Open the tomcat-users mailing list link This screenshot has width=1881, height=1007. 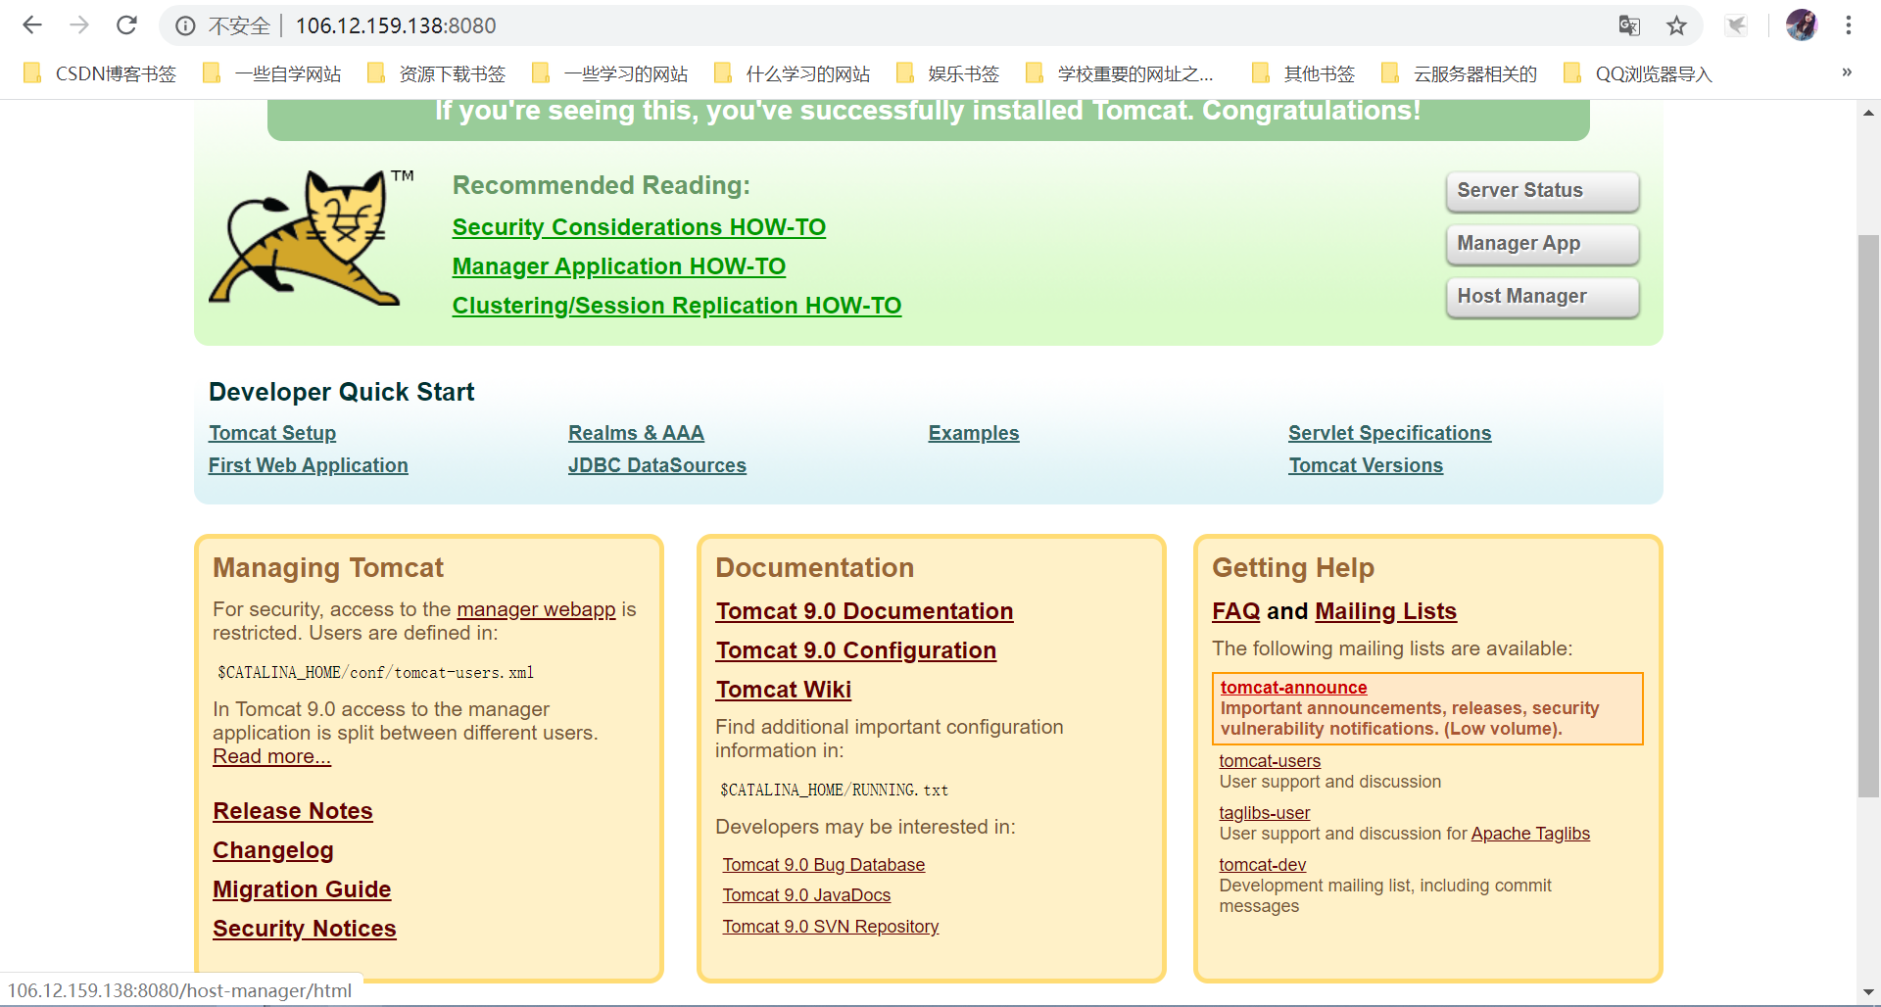[x=1270, y=761]
